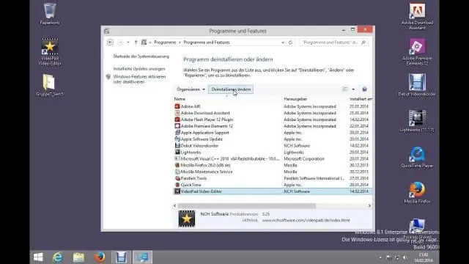
Task: Select VideoPad Video-Editor list row
Action: pyautogui.click(x=273, y=191)
